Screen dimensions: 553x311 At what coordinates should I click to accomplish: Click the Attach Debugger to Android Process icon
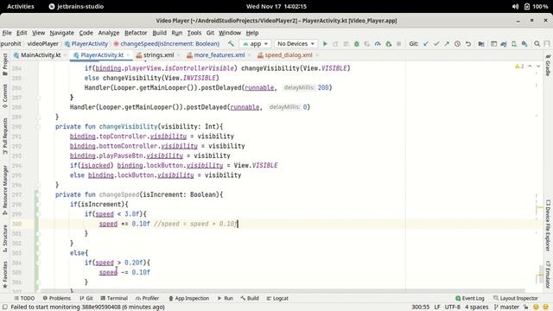tap(388, 44)
